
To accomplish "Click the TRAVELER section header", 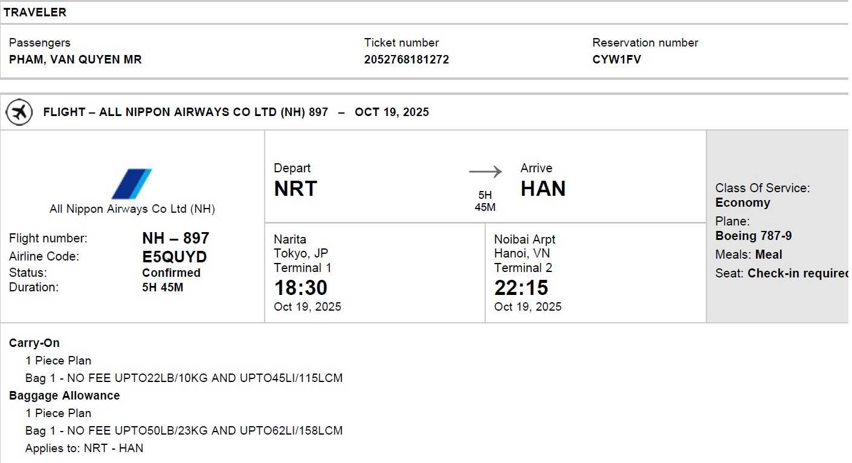I will point(35,12).
